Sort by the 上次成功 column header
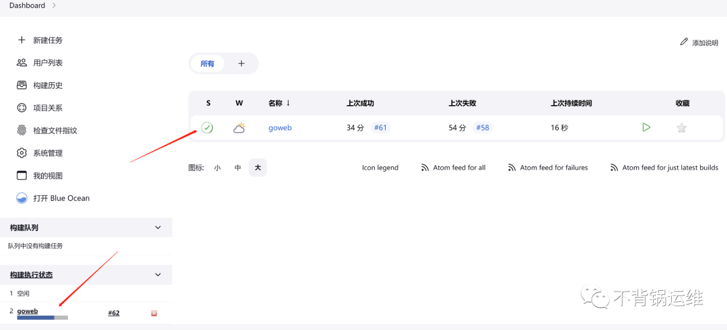 pyautogui.click(x=361, y=103)
